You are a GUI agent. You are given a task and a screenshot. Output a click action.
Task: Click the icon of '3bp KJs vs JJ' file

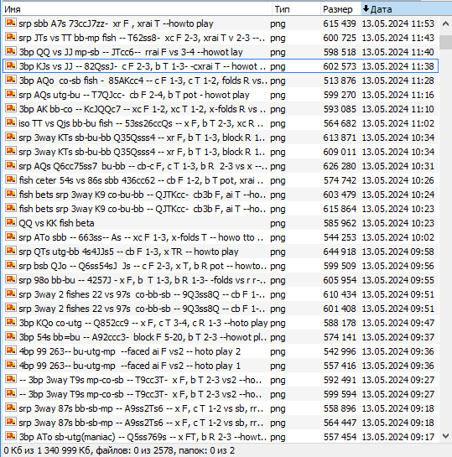[11, 65]
